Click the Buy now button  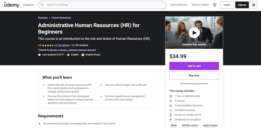(x=194, y=76)
